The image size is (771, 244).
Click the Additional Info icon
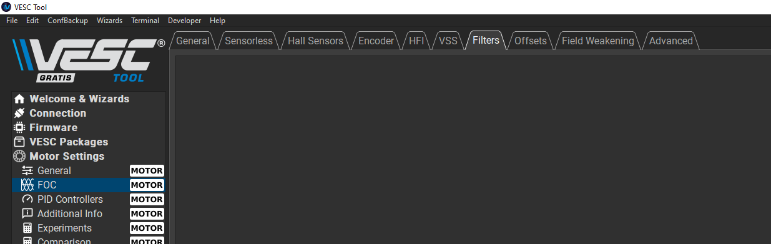click(27, 214)
